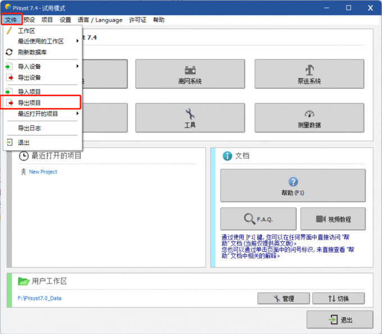Open the 帮助 menu in menu bar

coord(158,20)
